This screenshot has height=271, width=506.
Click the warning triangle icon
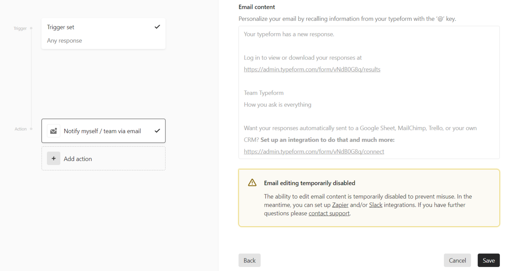(x=252, y=183)
